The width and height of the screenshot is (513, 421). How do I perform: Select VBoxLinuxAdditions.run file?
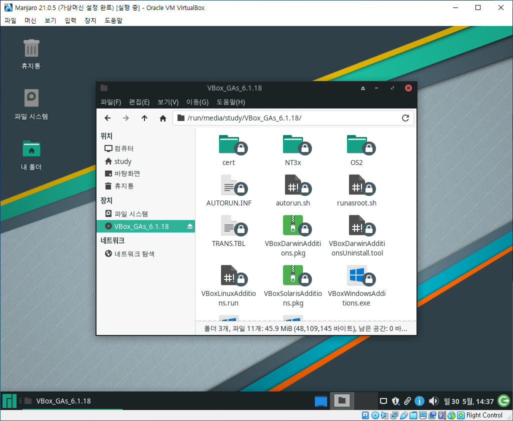pyautogui.click(x=228, y=286)
